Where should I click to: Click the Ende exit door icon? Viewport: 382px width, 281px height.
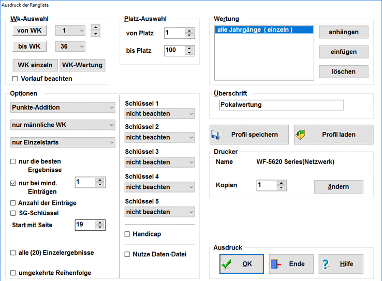[275, 264]
